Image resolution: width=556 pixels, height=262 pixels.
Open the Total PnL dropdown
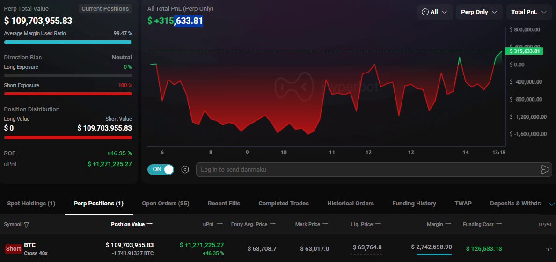point(529,12)
